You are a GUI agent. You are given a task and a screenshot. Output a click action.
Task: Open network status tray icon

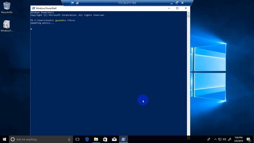(220, 139)
